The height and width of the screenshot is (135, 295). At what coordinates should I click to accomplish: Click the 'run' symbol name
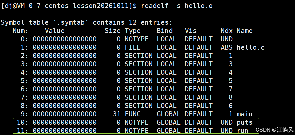coord(243,130)
